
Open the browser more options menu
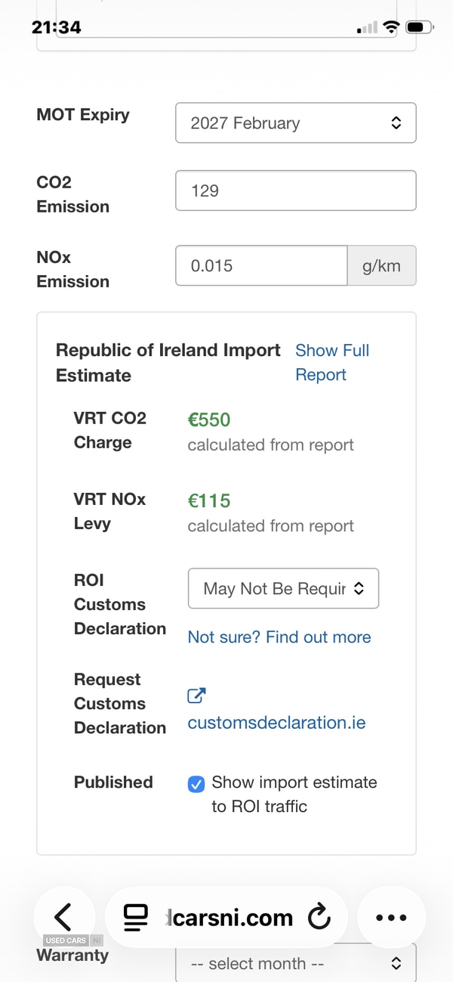tap(390, 918)
